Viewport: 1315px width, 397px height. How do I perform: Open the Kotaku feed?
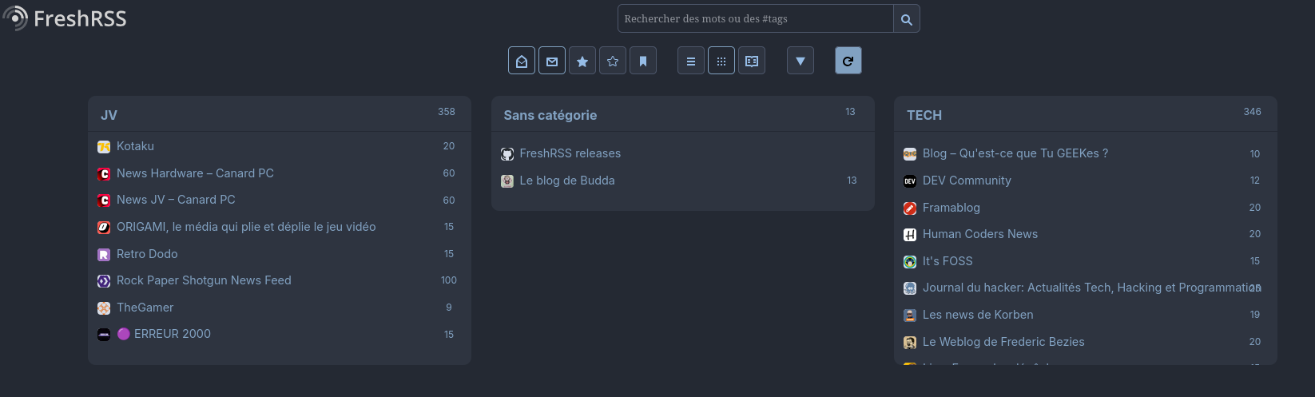tap(136, 146)
